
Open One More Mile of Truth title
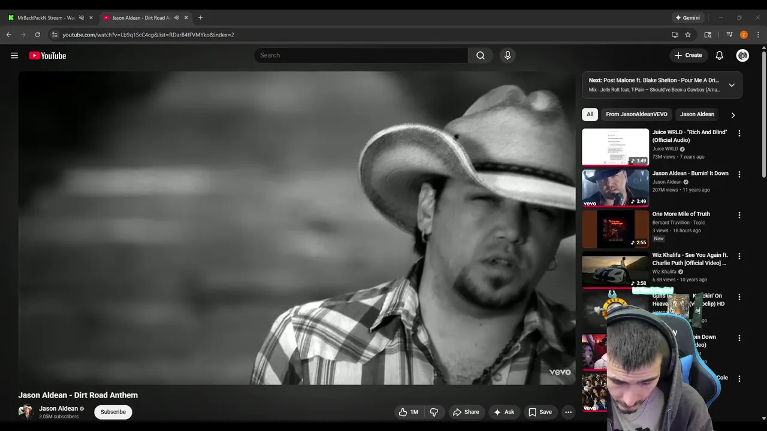[681, 214]
